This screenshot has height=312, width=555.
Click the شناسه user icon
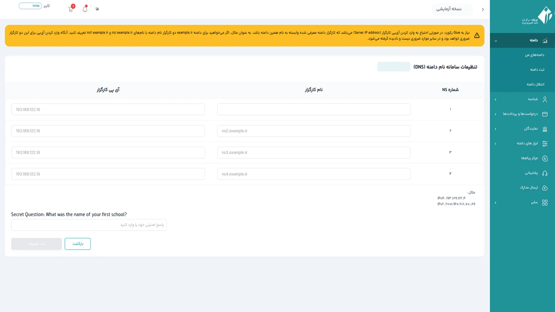545,99
